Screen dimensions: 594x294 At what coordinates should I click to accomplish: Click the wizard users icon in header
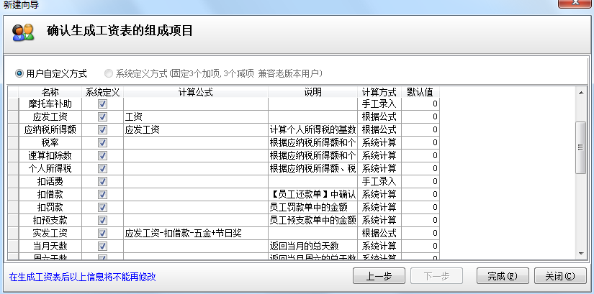22,32
